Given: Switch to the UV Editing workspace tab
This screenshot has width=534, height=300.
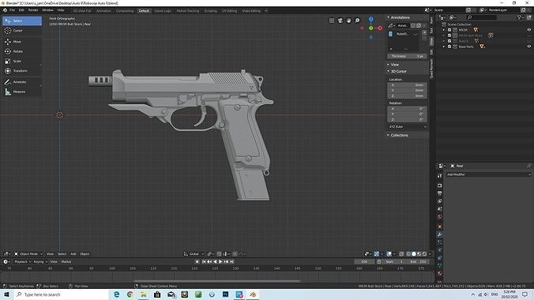Looking at the screenshot, I should pos(229,11).
